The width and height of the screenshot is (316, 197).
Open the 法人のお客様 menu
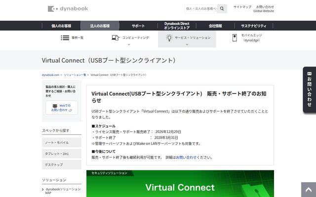pyautogui.click(x=100, y=26)
